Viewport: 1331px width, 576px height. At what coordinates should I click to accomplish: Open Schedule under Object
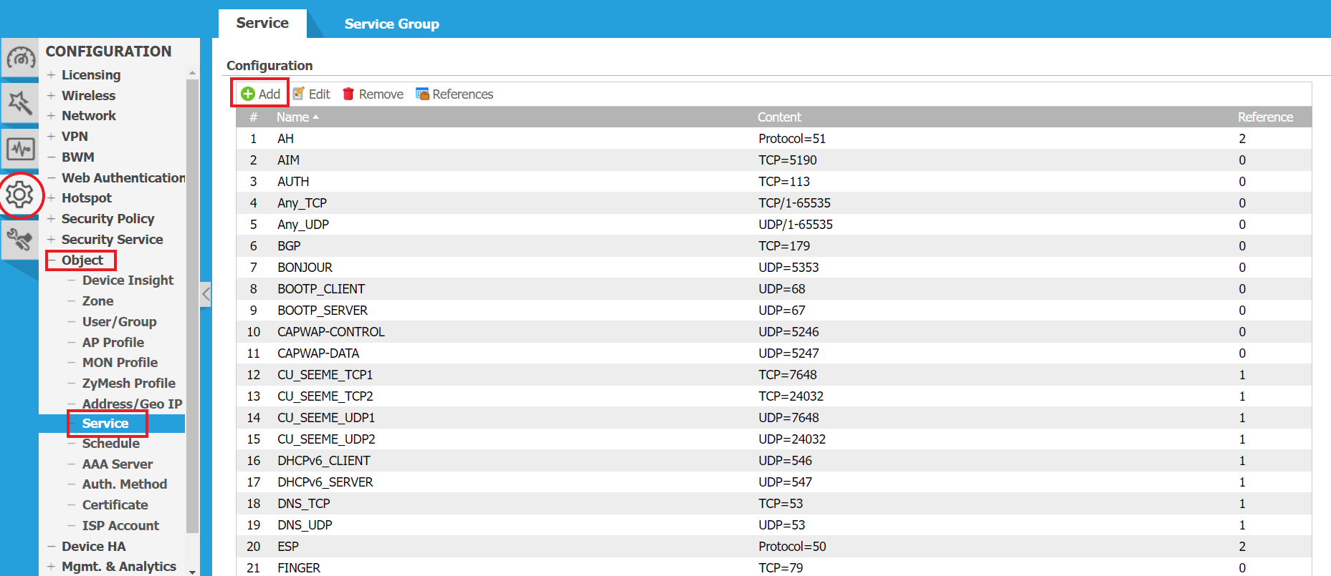click(x=110, y=443)
